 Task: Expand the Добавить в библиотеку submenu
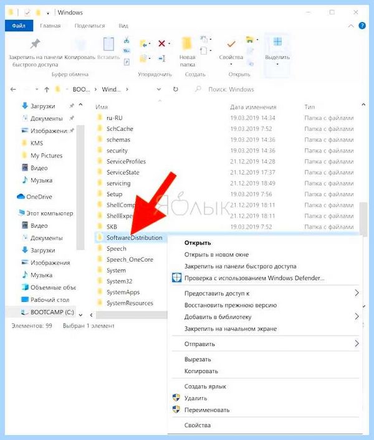pyautogui.click(x=357, y=317)
